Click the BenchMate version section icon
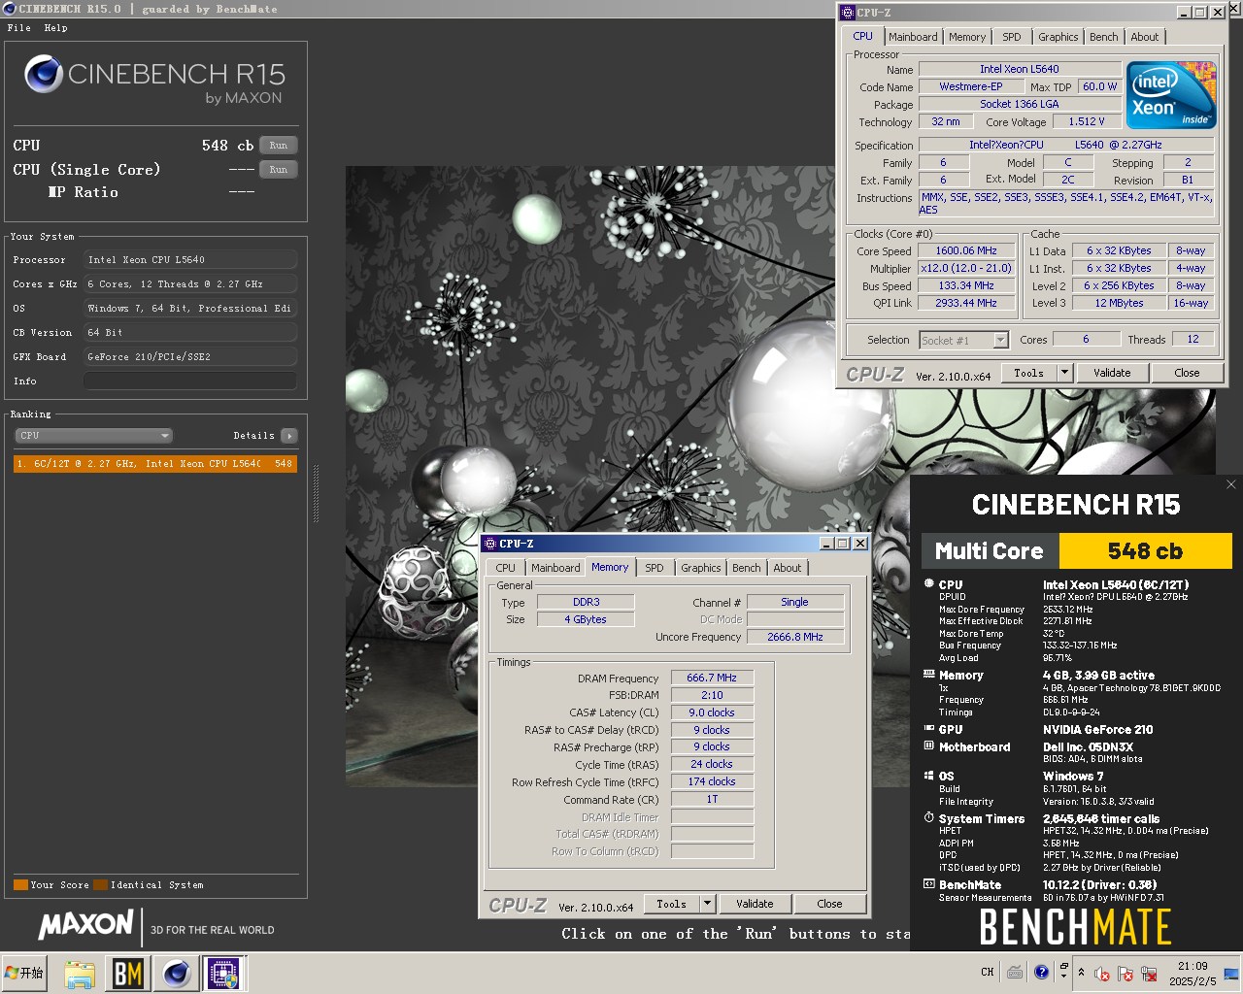1243x994 pixels. point(929,884)
